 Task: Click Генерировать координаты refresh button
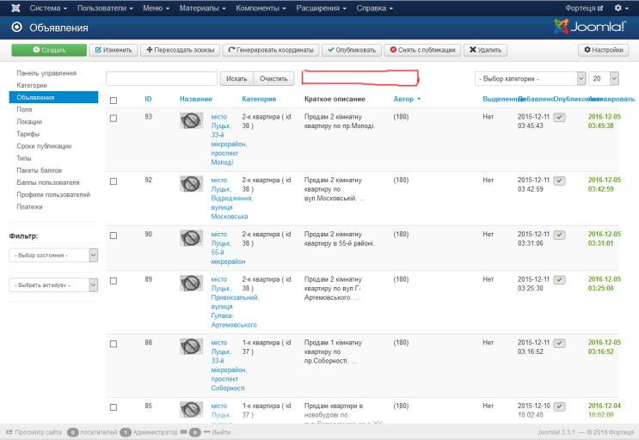(x=271, y=50)
